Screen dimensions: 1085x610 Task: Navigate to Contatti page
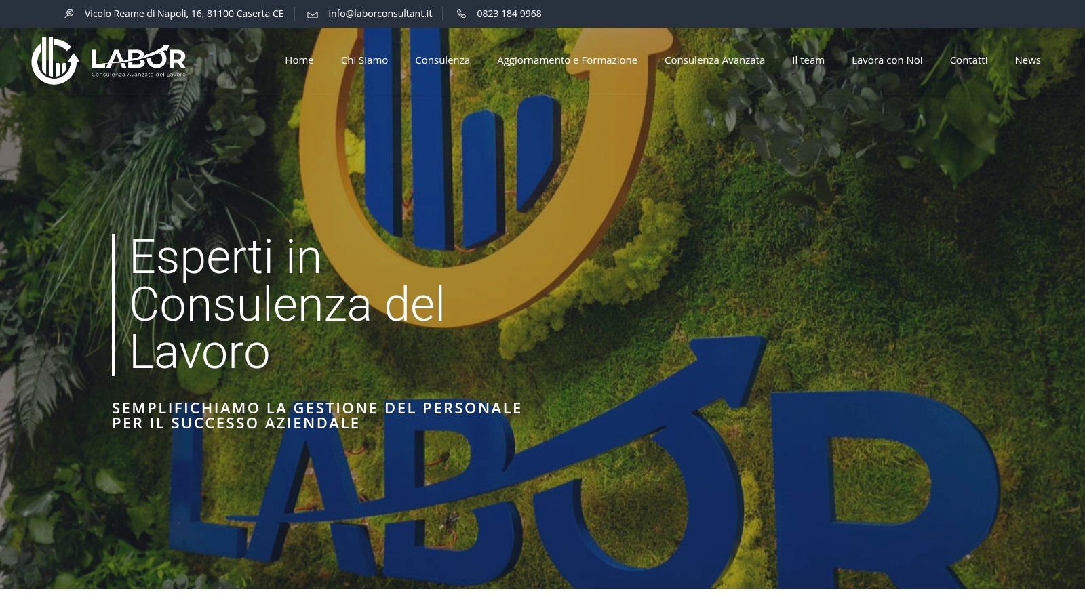(x=968, y=60)
